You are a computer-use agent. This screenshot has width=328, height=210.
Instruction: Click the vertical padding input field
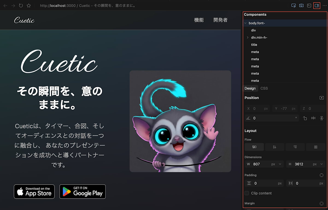[264, 183]
